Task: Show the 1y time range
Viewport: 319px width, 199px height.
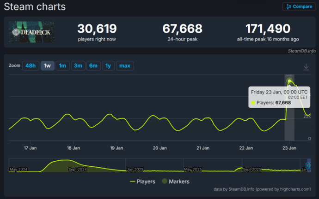Action: click(x=108, y=66)
